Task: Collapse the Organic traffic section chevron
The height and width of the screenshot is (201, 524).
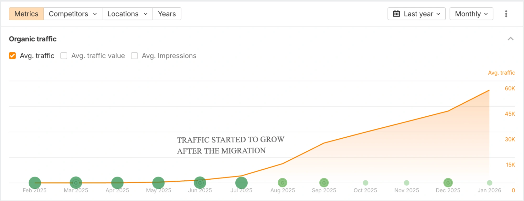Action: (511, 39)
